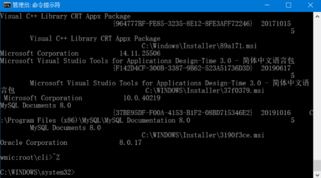Screen dimensions: 321x178
Task: Click the version number 14.11.25506
Action: [x=140, y=53]
